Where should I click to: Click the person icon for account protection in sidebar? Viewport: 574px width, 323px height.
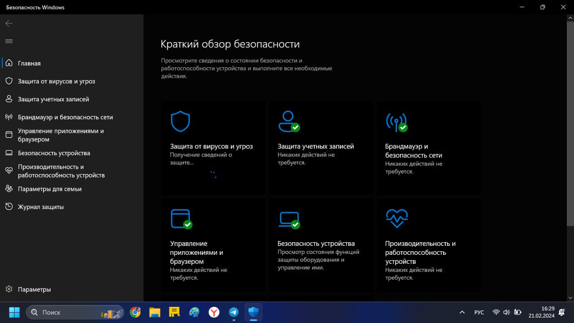coord(9,99)
